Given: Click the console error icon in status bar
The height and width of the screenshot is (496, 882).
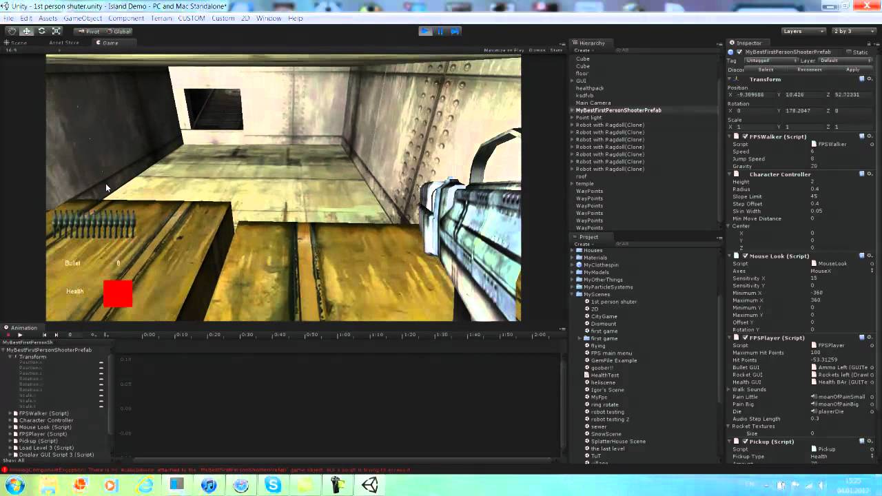Looking at the screenshot, I should [4, 470].
